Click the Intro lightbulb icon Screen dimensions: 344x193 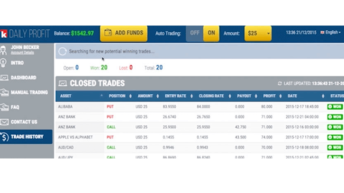pyautogui.click(x=3, y=63)
